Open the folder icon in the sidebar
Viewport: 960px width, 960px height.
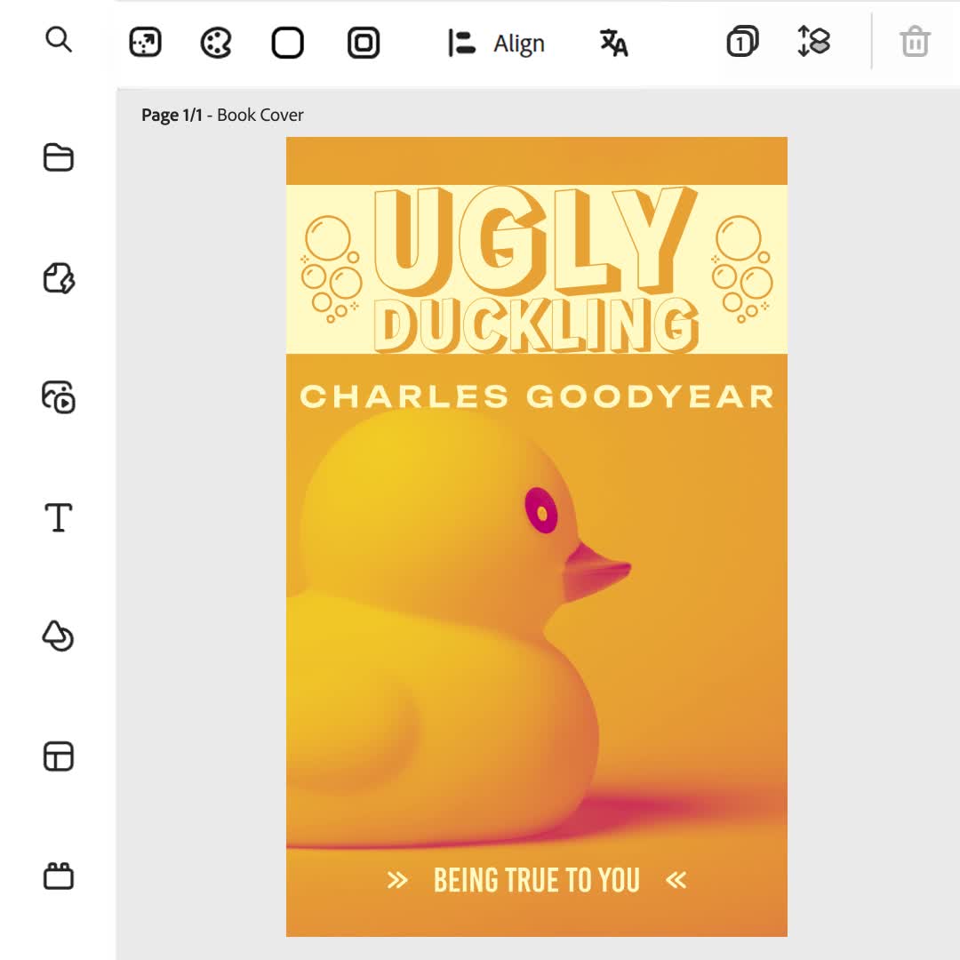pyautogui.click(x=59, y=157)
